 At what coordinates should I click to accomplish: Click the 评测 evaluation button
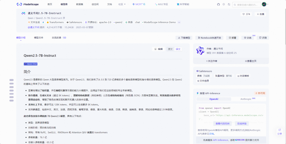coord(263,38)
